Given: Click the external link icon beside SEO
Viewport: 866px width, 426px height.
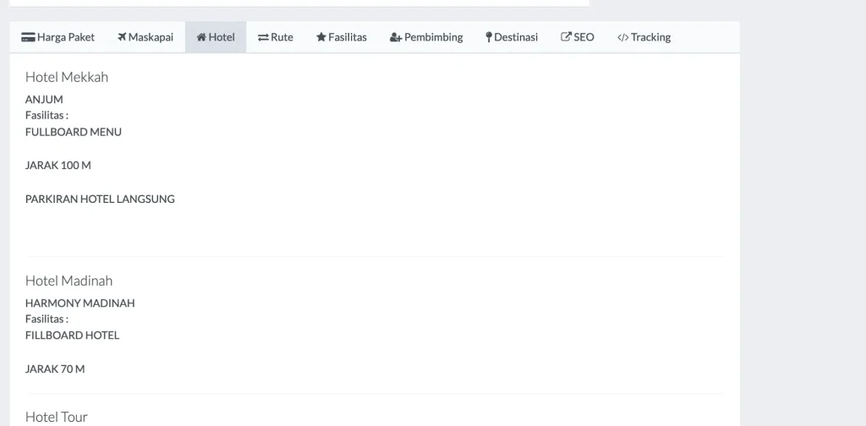Looking at the screenshot, I should tap(567, 37).
